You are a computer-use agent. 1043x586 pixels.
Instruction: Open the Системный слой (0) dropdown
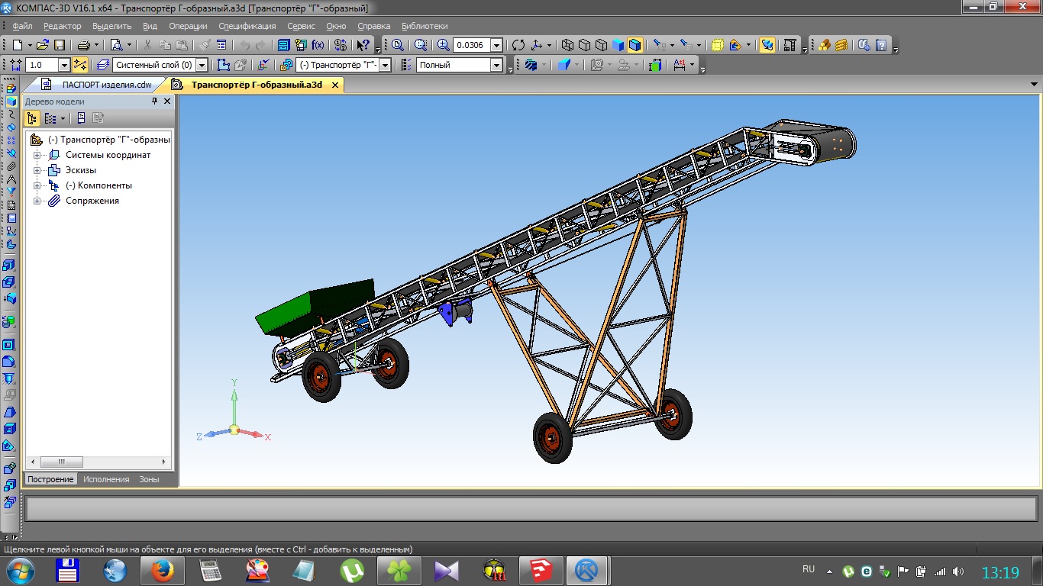pos(202,65)
